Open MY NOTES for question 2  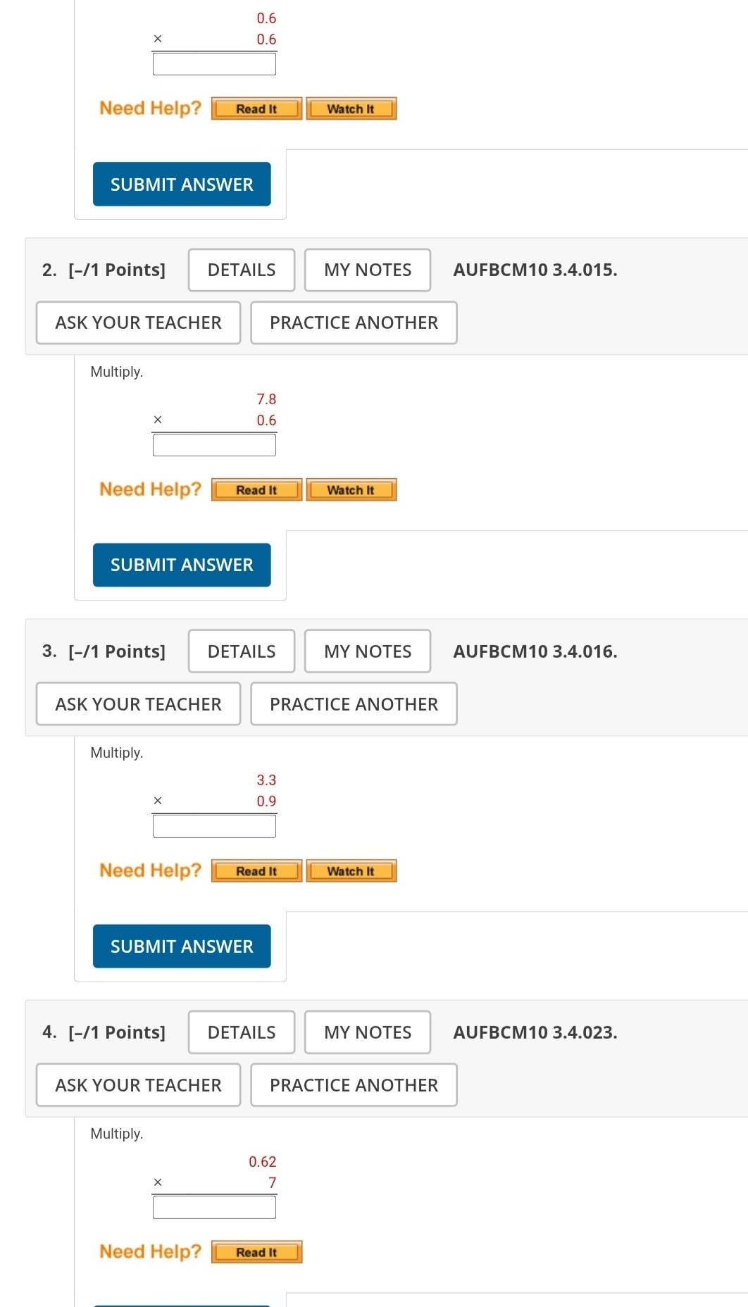368,270
